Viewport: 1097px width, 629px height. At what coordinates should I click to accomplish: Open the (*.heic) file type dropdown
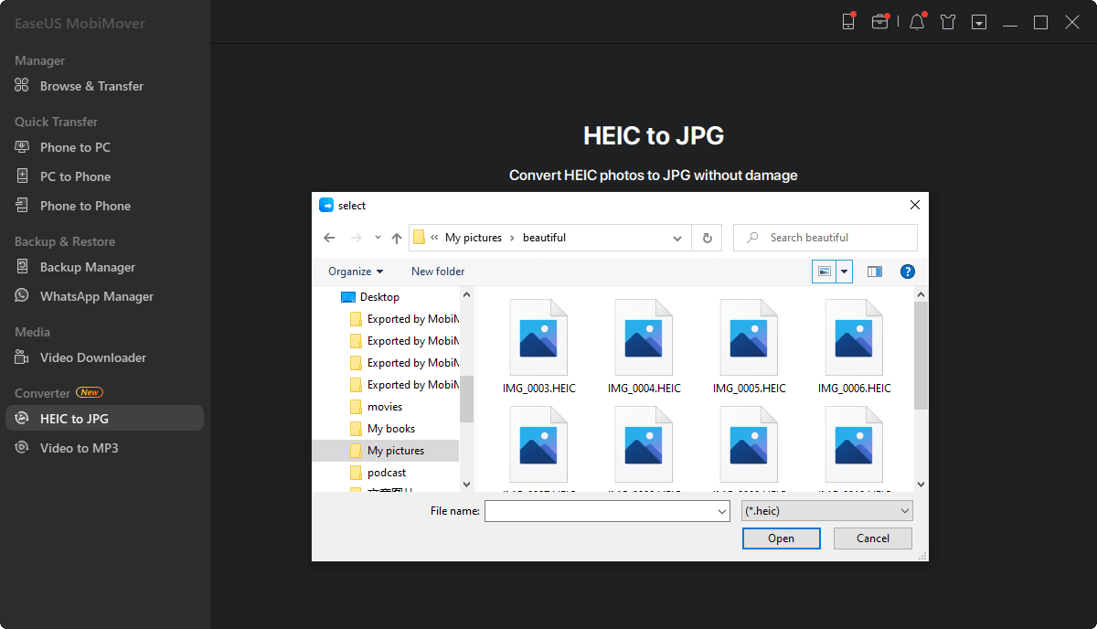tap(826, 511)
